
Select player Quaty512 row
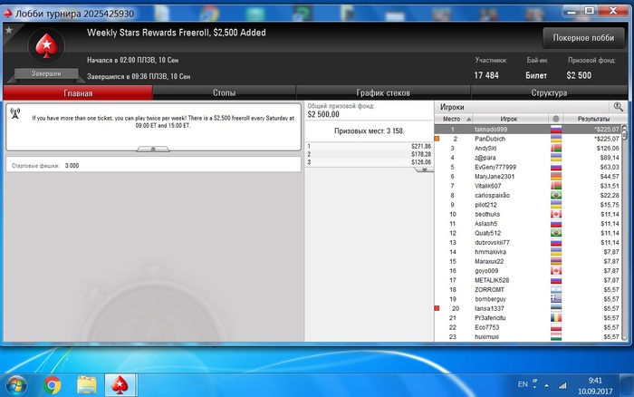[528, 233]
